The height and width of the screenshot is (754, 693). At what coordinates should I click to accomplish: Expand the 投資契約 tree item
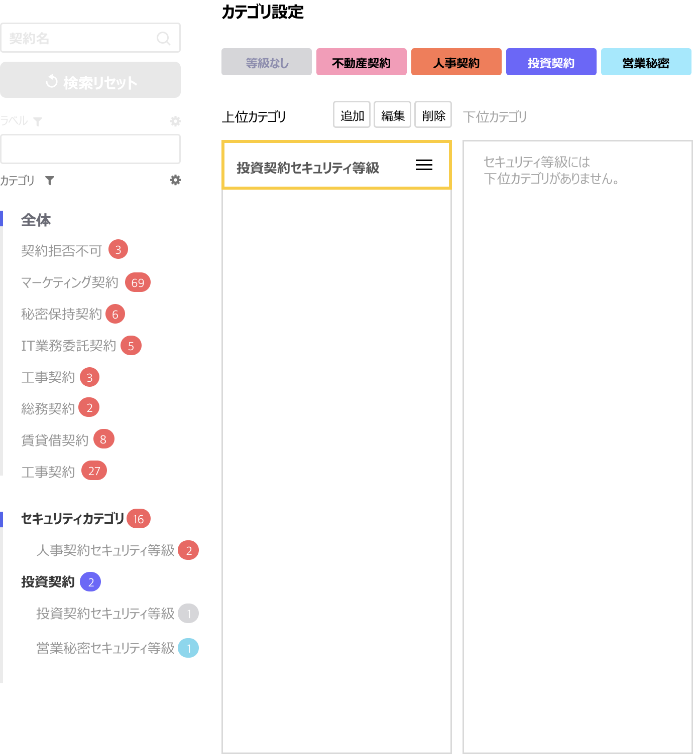pos(48,582)
